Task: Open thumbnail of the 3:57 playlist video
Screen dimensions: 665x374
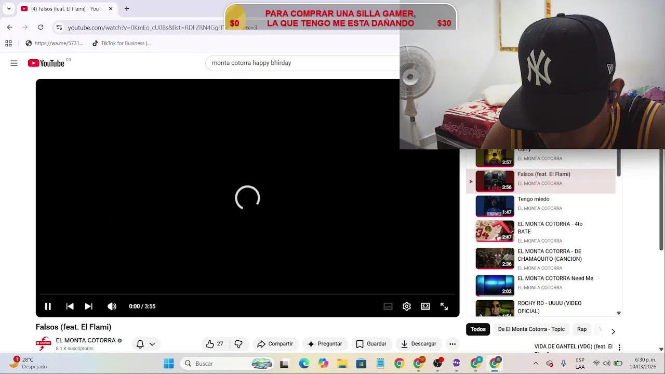Action: pyautogui.click(x=495, y=158)
